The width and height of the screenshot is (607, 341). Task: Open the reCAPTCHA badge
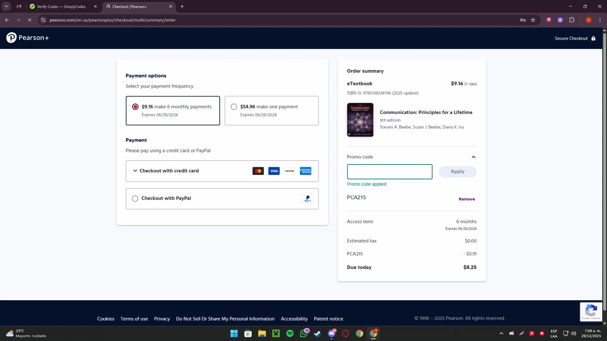point(591,312)
